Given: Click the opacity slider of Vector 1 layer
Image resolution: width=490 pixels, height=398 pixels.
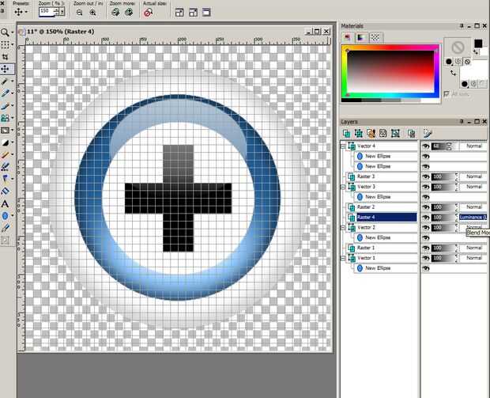Looking at the screenshot, I should pos(443,258).
